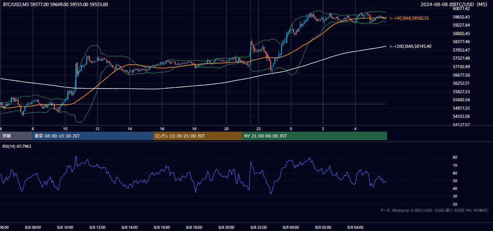Click the RSI(14) 47.7963 indicator label

point(17,146)
